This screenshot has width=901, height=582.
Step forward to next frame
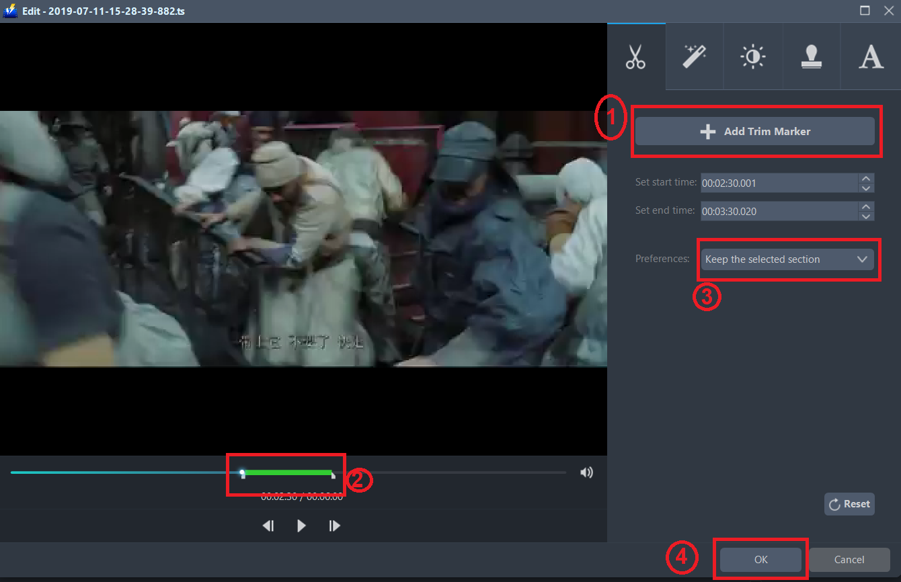[334, 526]
